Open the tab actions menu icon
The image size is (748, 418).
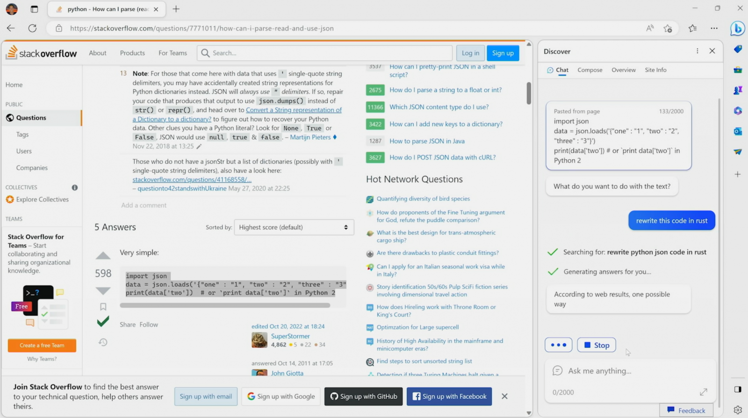[x=34, y=9]
